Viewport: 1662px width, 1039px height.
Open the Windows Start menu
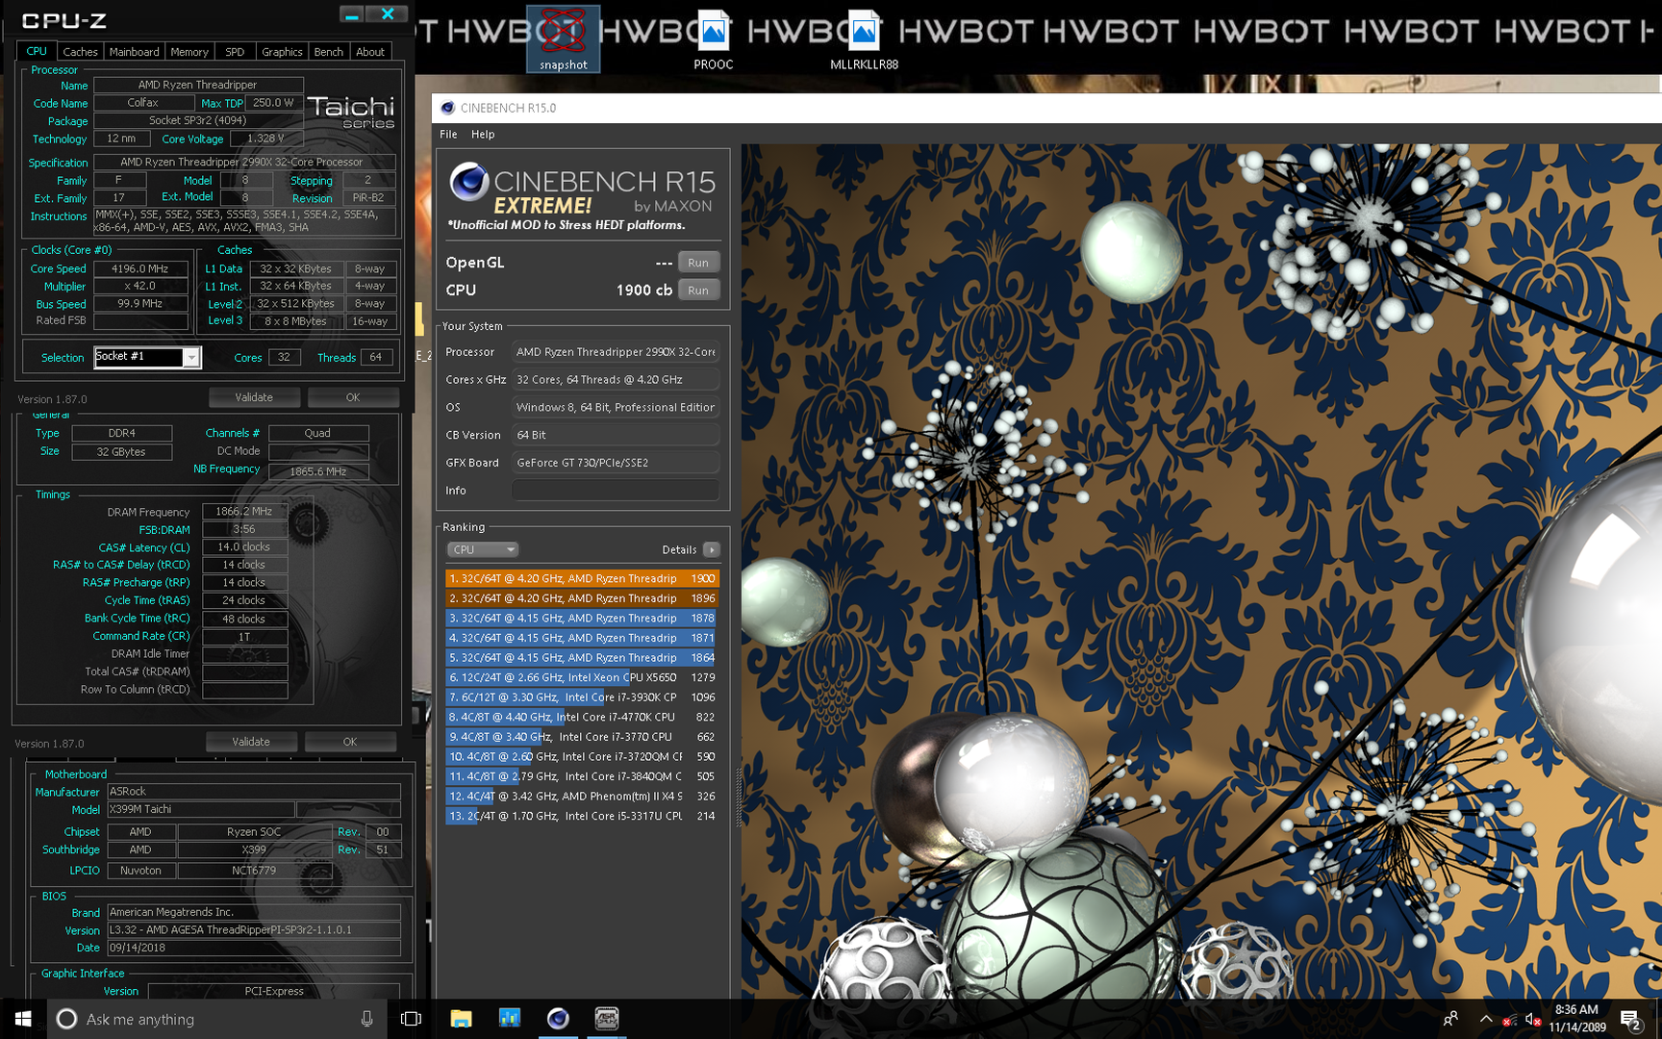[23, 1019]
